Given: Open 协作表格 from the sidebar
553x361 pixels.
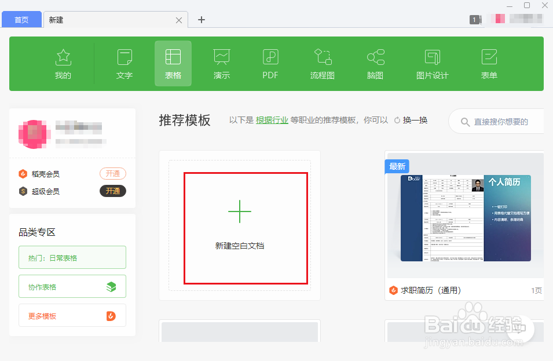Looking at the screenshot, I should click(72, 286).
